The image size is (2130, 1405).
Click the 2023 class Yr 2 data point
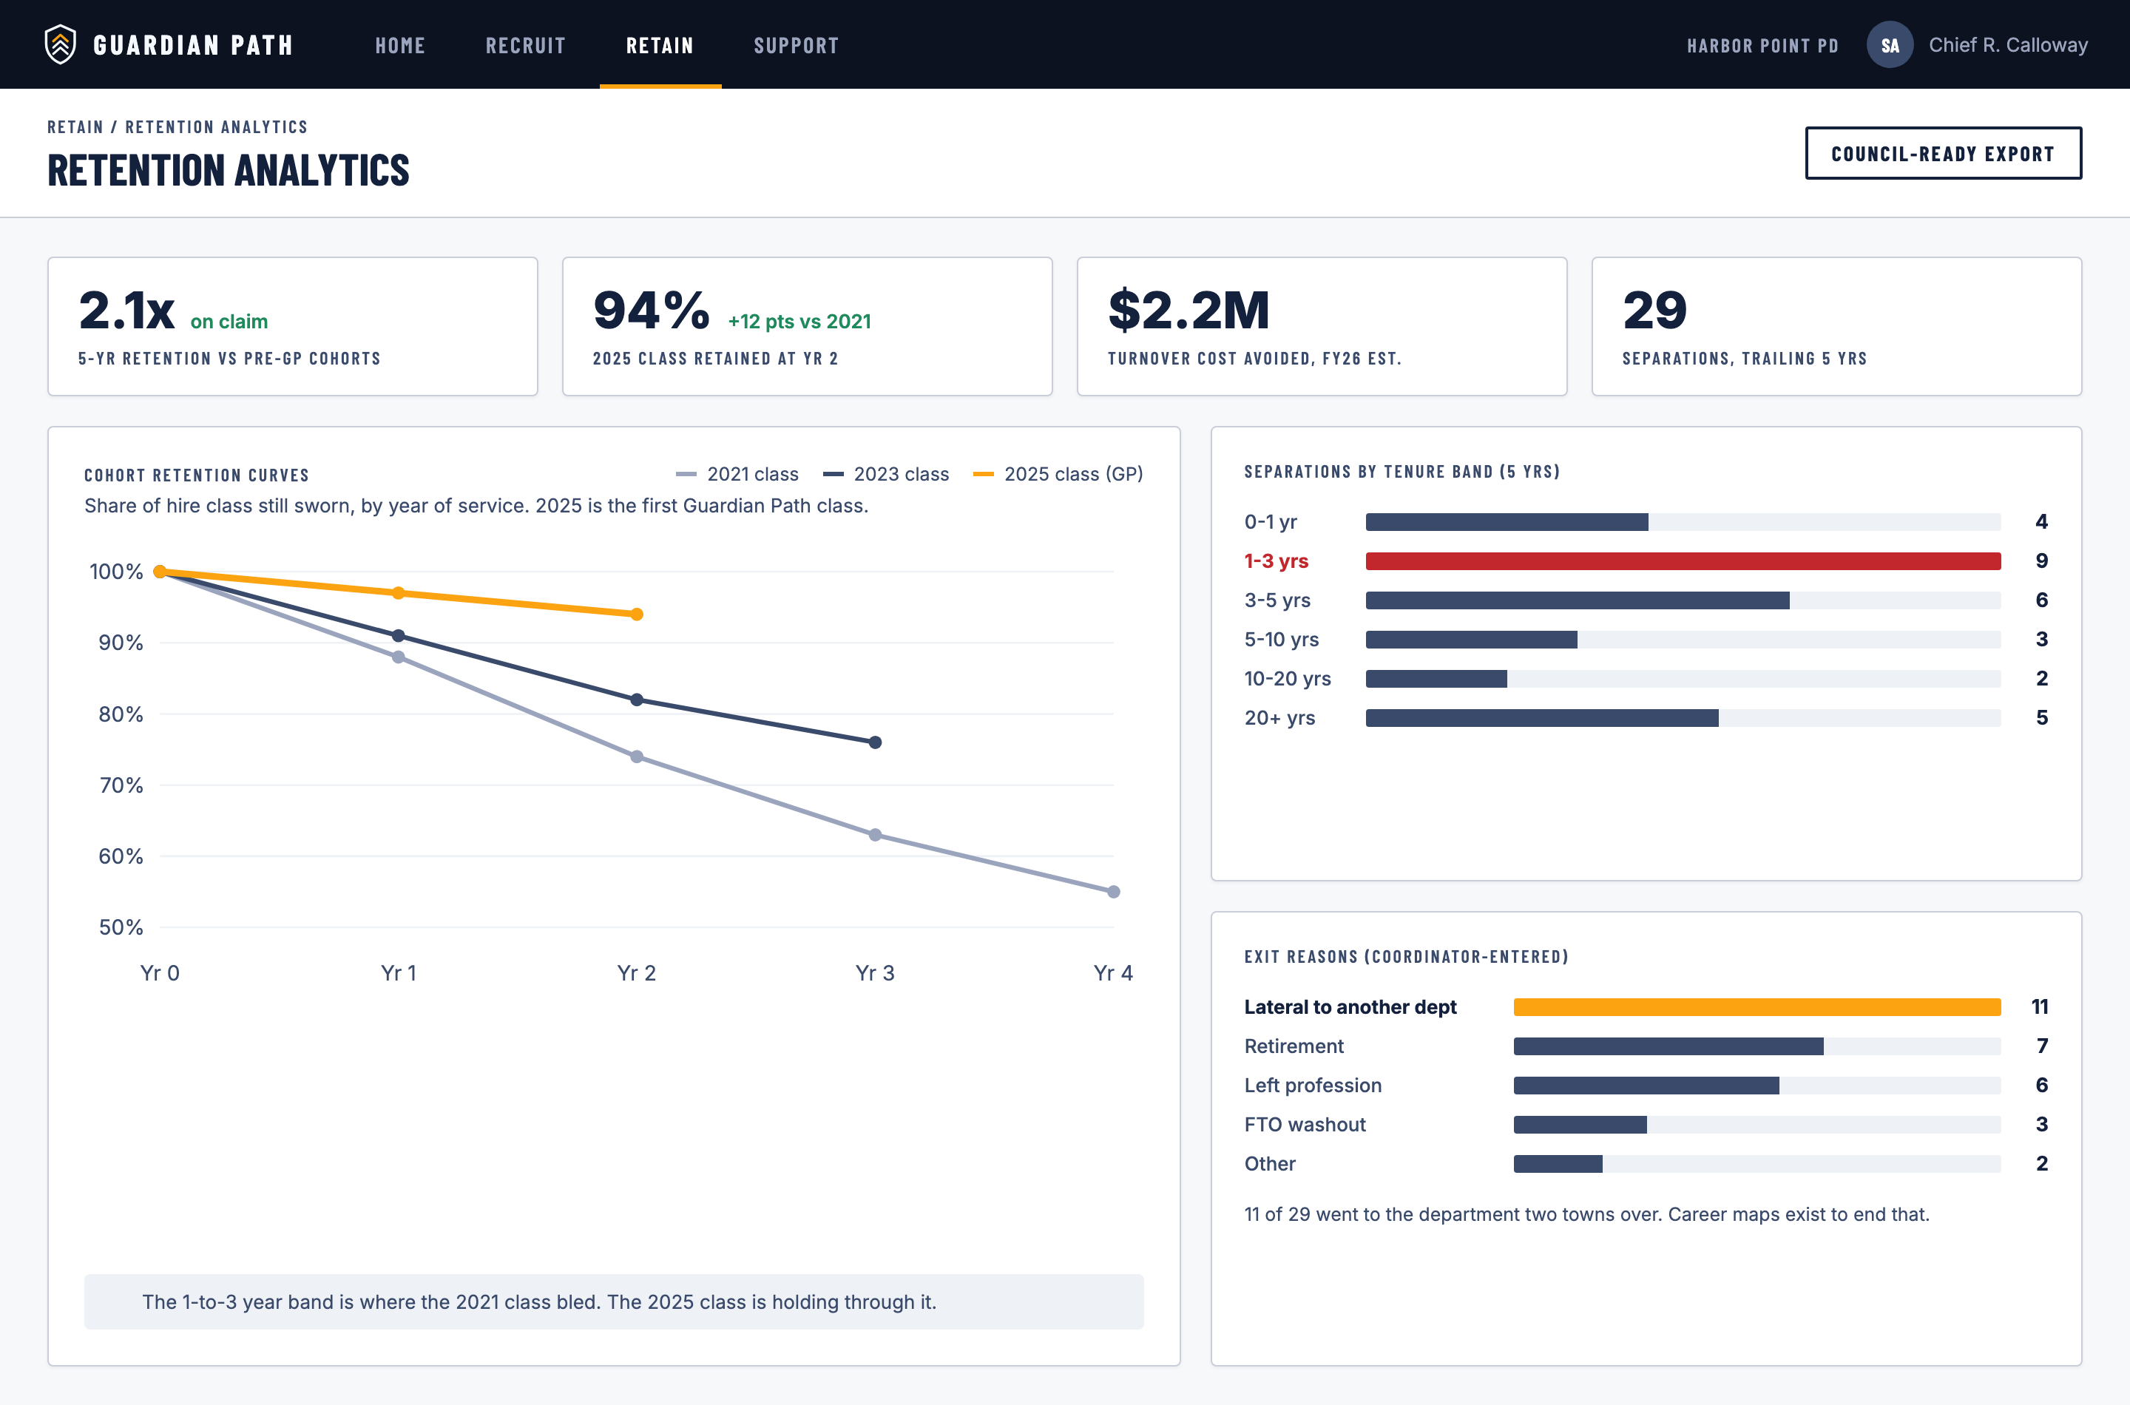pos(636,700)
